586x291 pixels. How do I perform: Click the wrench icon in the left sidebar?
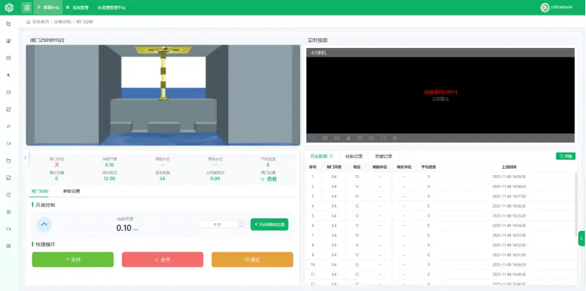(x=8, y=75)
